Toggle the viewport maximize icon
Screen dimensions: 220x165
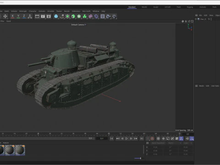coord(192,21)
